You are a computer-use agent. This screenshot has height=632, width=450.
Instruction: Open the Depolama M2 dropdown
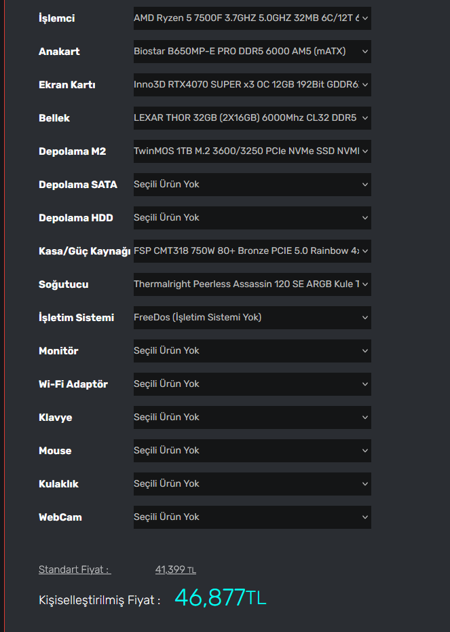click(x=252, y=151)
